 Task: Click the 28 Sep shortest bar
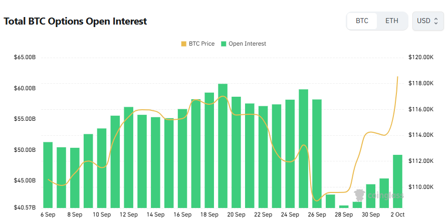pos(344,206)
